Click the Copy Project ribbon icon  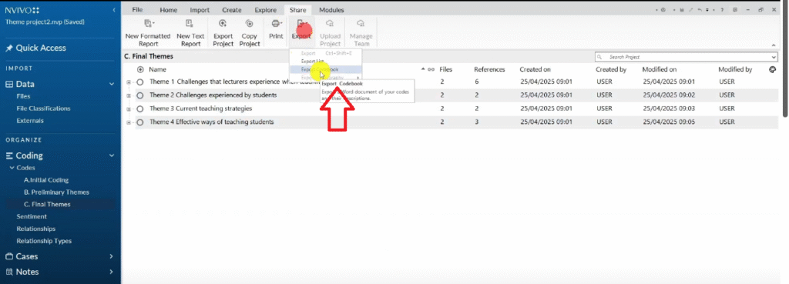point(249,23)
